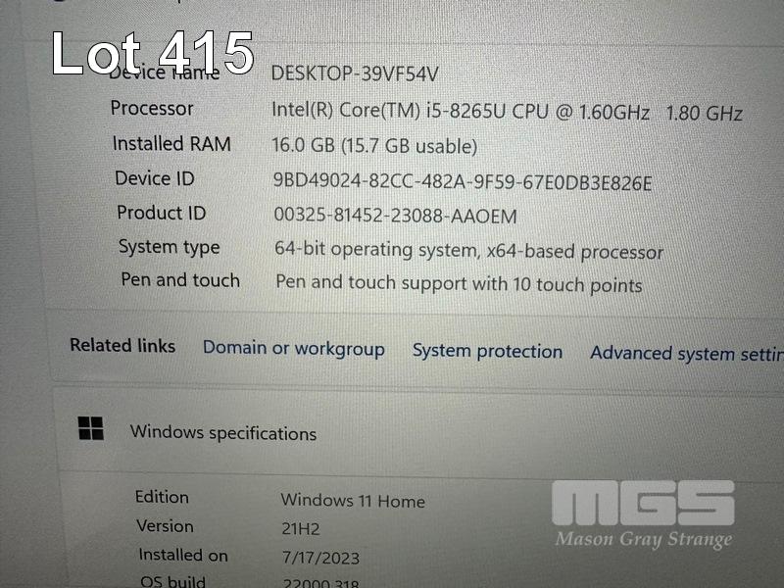Select the device name DESKTOP-39VF54V text
The height and width of the screenshot is (588, 784).
pyautogui.click(x=355, y=74)
